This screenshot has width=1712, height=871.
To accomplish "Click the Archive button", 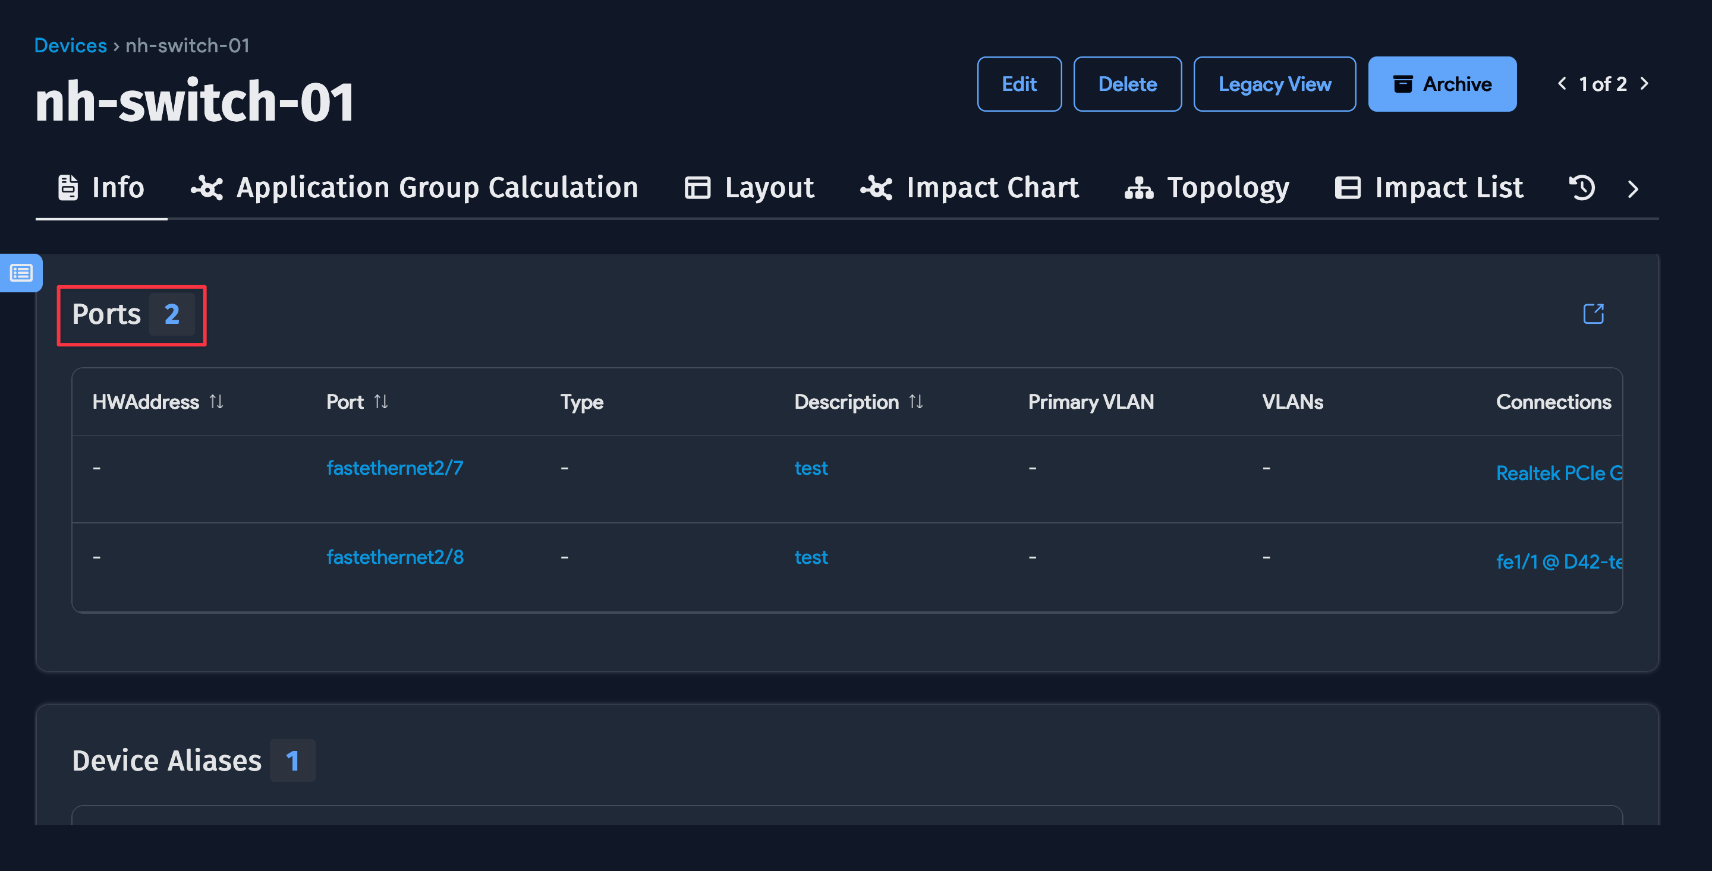I will pyautogui.click(x=1442, y=84).
